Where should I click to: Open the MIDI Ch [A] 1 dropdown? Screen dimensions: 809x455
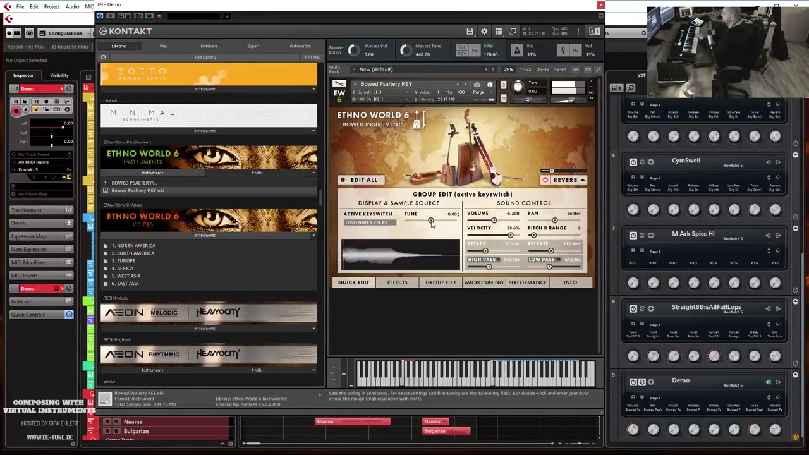379,99
